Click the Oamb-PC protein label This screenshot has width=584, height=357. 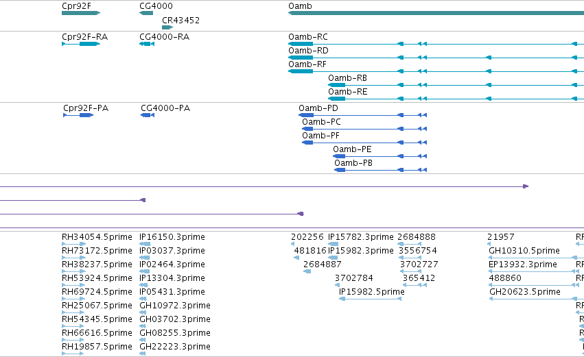coord(321,122)
